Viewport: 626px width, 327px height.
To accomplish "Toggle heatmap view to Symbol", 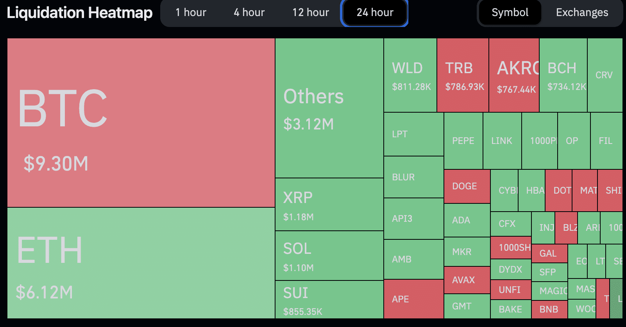I will pos(510,13).
